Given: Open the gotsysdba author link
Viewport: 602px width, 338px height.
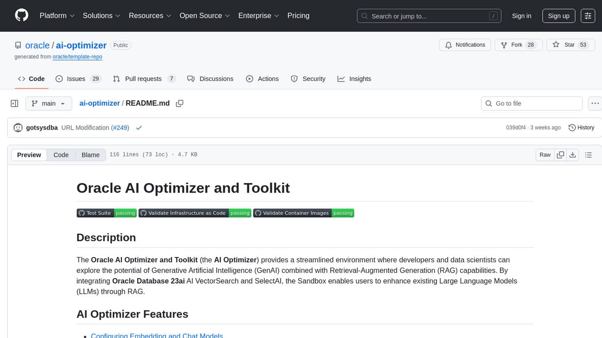Looking at the screenshot, I should click(x=42, y=127).
